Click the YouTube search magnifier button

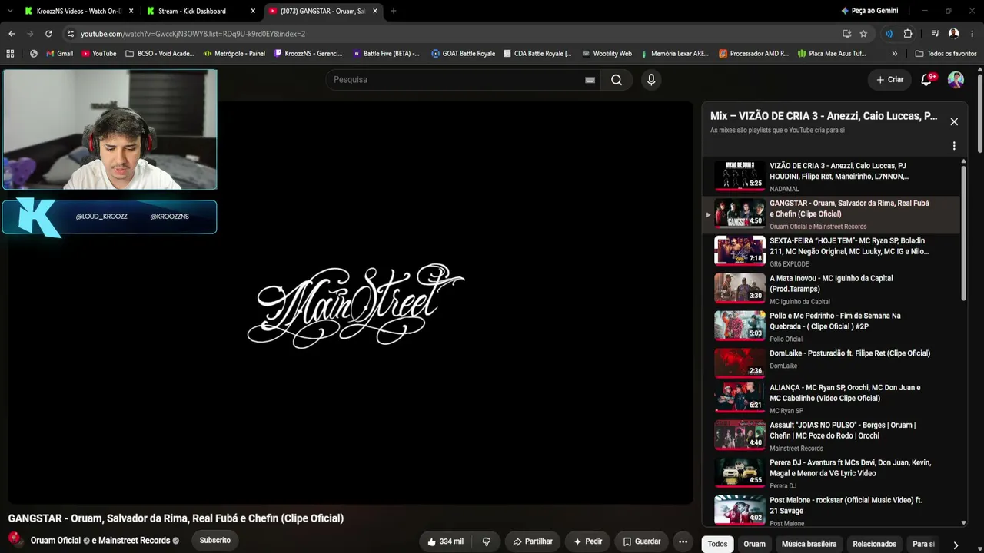(x=617, y=80)
